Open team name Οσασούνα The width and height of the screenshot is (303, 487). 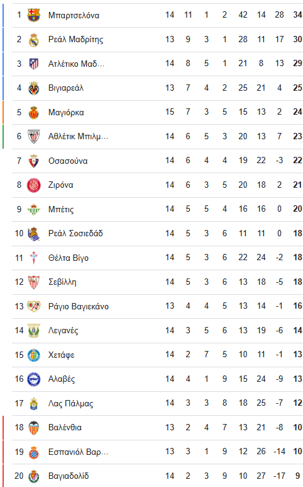tap(68, 161)
